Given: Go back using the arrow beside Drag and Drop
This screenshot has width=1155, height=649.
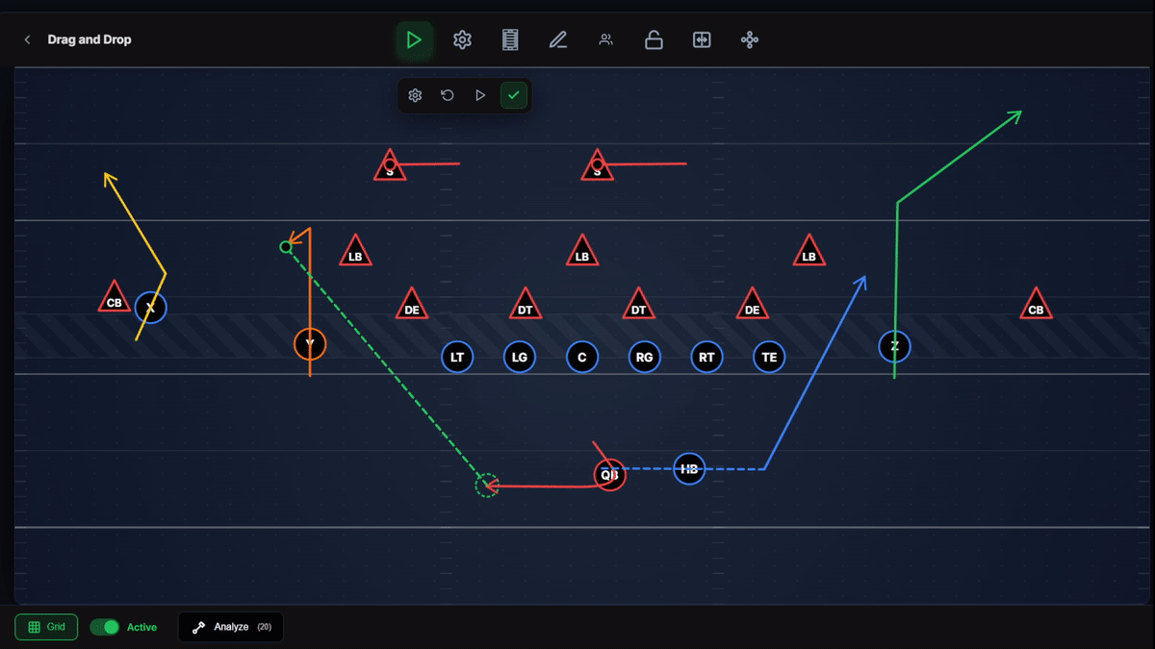Looking at the screenshot, I should pyautogui.click(x=27, y=39).
